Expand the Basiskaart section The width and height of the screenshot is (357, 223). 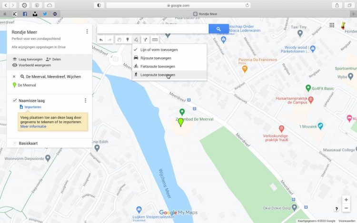coord(15,143)
